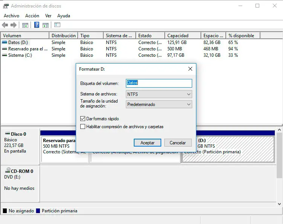The image size is (283, 224).
Task: Click the No asignado black legend swatch
Action: [5, 211]
